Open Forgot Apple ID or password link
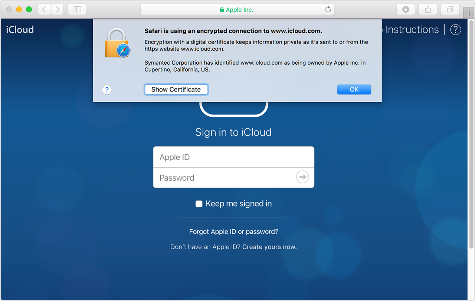This screenshot has width=475, height=301. (x=234, y=232)
